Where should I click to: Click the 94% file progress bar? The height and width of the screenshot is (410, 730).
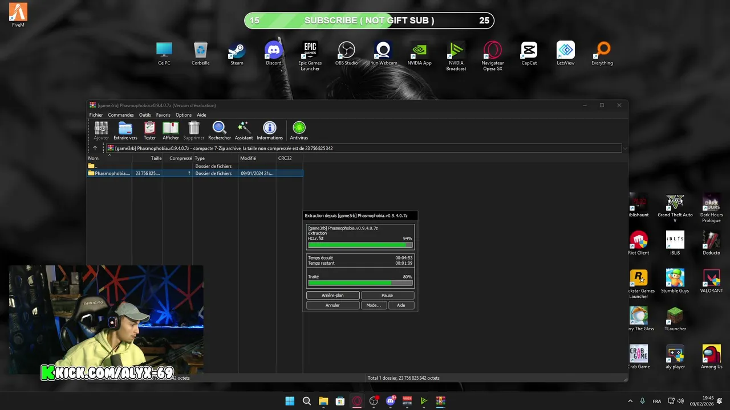click(x=360, y=245)
